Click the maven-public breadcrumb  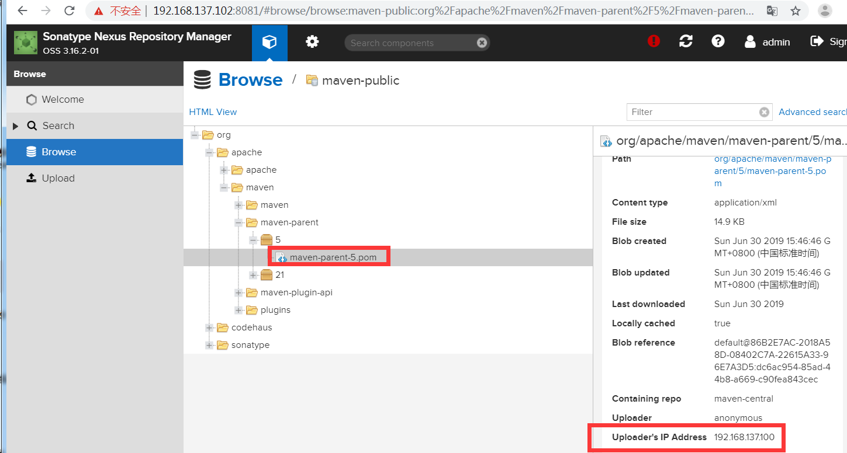click(x=361, y=81)
